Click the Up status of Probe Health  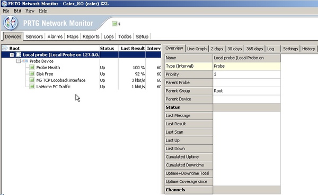click(102, 68)
